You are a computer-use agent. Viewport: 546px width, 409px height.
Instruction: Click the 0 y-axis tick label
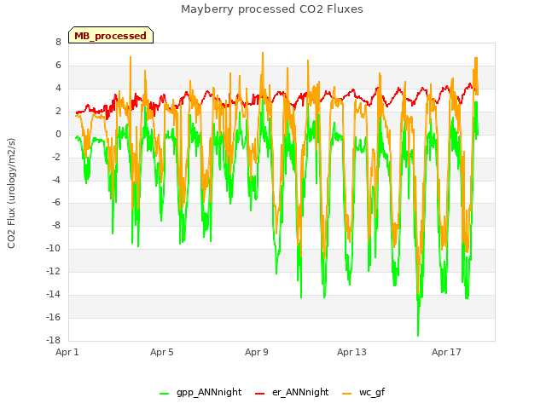coord(58,135)
